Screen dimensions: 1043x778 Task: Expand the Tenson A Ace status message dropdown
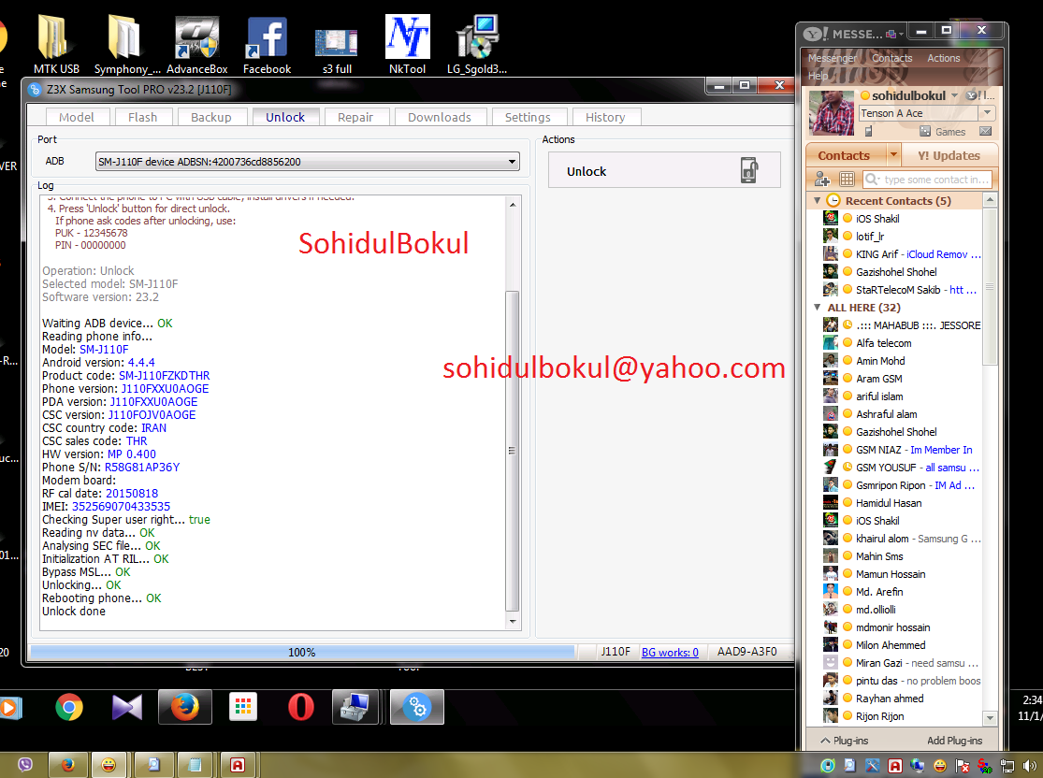(x=987, y=113)
